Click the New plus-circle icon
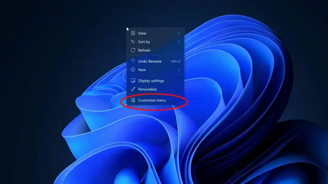The width and height of the screenshot is (328, 184). point(133,70)
